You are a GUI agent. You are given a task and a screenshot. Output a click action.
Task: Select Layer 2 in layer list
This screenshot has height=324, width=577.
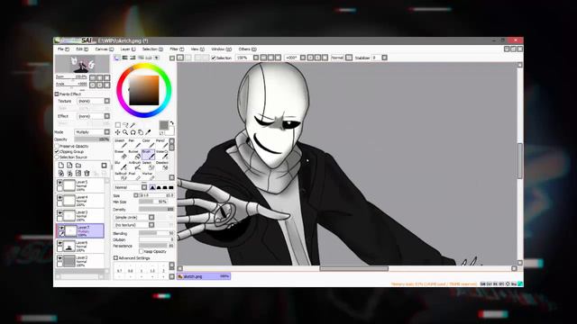[x=80, y=261]
